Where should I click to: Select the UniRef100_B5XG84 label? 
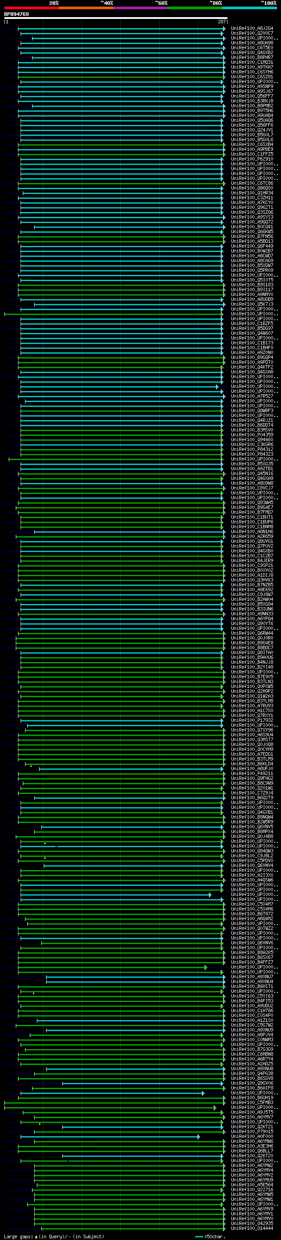click(252, 604)
